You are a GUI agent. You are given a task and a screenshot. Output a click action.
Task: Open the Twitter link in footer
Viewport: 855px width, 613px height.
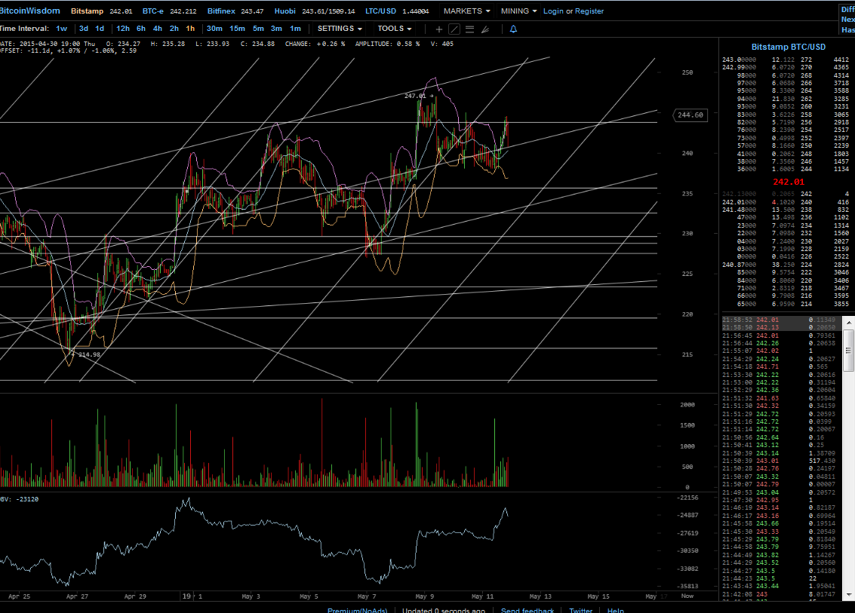(581, 610)
